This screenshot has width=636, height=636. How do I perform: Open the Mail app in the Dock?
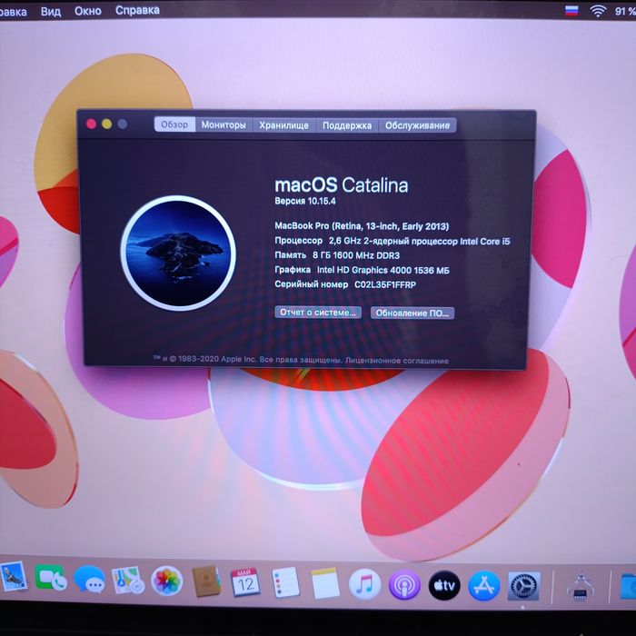[x=14, y=577]
